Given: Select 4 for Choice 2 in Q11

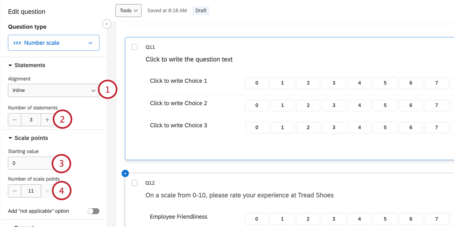Looking at the screenshot, I should pyautogui.click(x=359, y=105).
